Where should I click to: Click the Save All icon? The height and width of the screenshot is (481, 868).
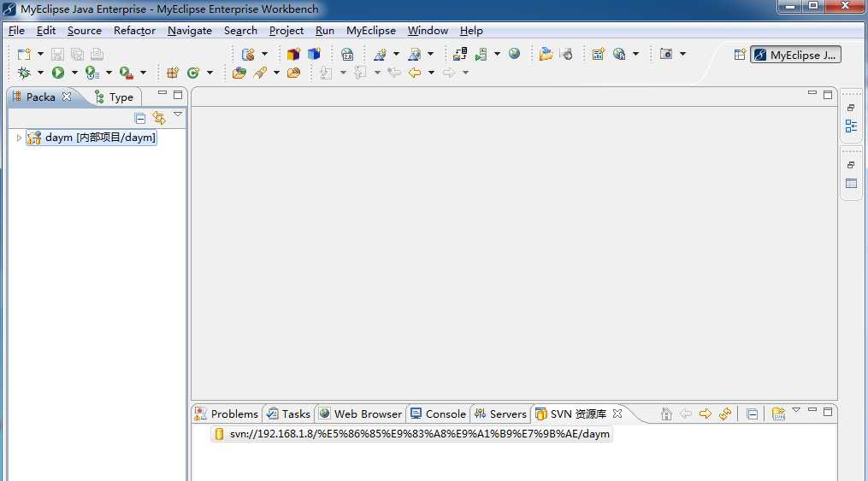78,54
